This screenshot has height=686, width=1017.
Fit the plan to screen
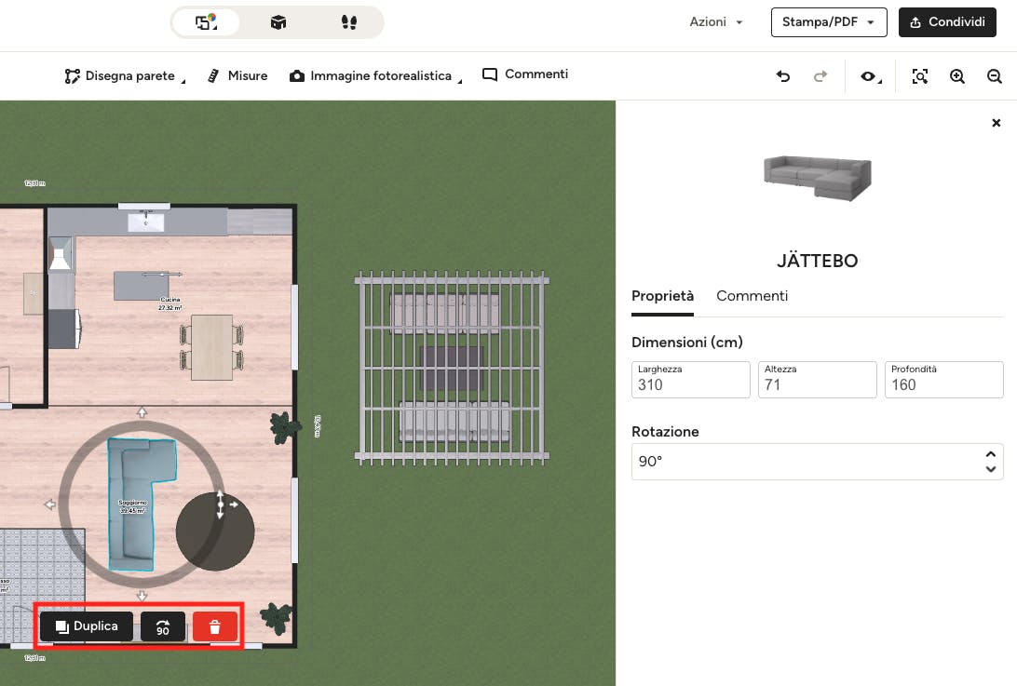[x=920, y=76]
